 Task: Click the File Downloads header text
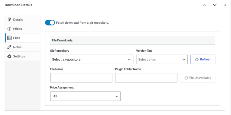click(x=62, y=40)
